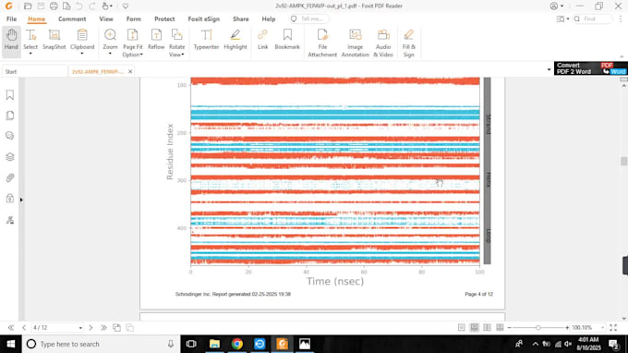Close the 2v92-AMPK document tab
The image size is (628, 353).
tap(130, 72)
